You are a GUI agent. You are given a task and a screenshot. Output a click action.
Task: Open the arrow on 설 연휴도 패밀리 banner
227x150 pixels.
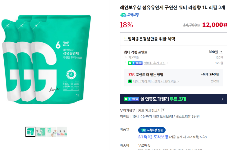[x=222, y=99]
